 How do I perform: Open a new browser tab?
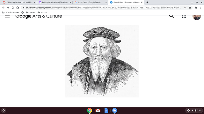tap(147, 2)
